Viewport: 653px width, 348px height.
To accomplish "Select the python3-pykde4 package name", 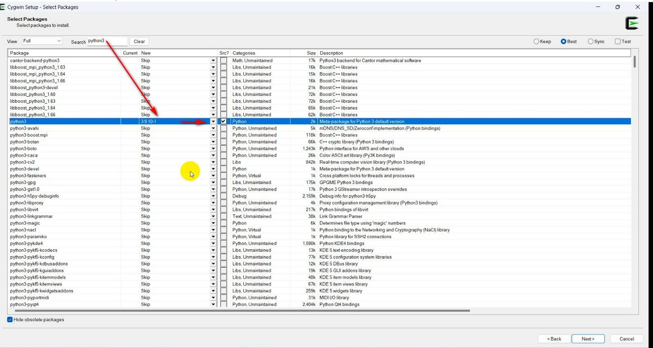I will (x=27, y=244).
